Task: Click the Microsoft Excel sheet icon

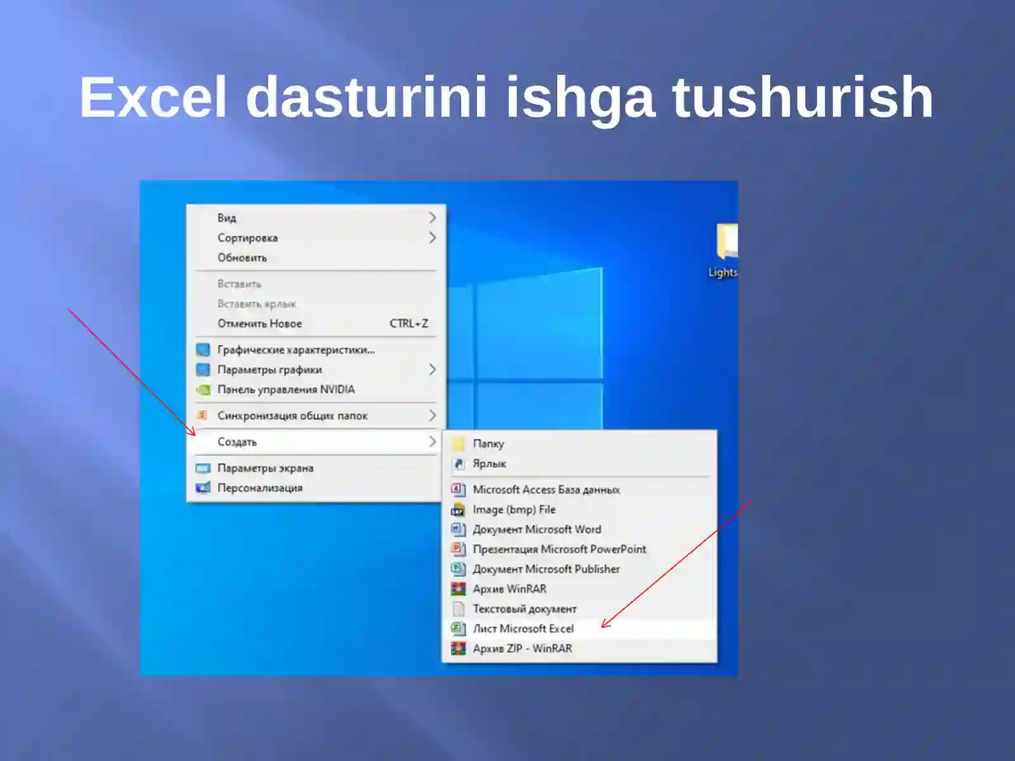Action: click(x=458, y=628)
